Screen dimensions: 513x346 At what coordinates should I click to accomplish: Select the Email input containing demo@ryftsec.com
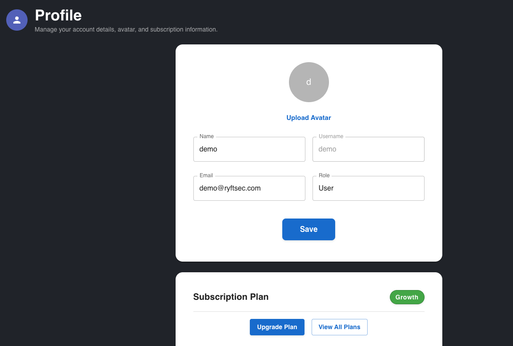(249, 188)
